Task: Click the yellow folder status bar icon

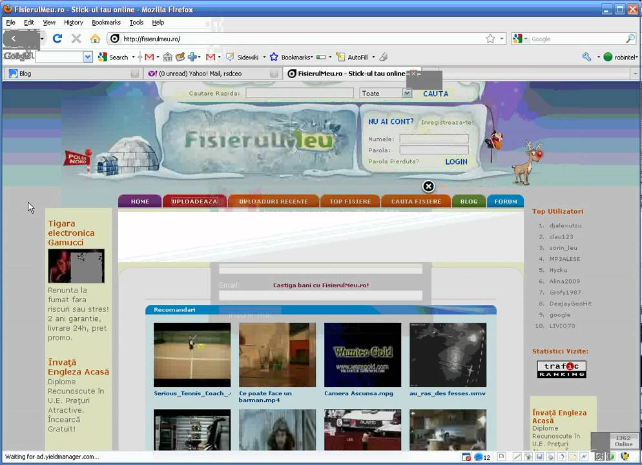Action: (x=572, y=457)
